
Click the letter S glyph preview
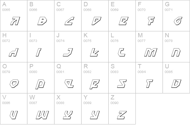point(122,84)
